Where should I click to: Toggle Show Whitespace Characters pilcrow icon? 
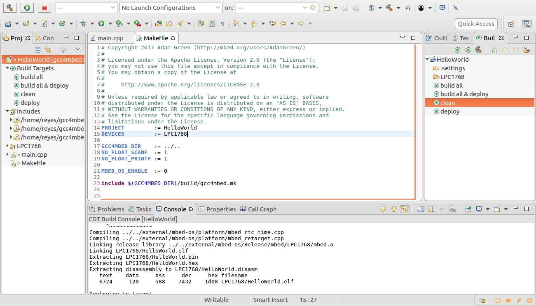(x=222, y=24)
